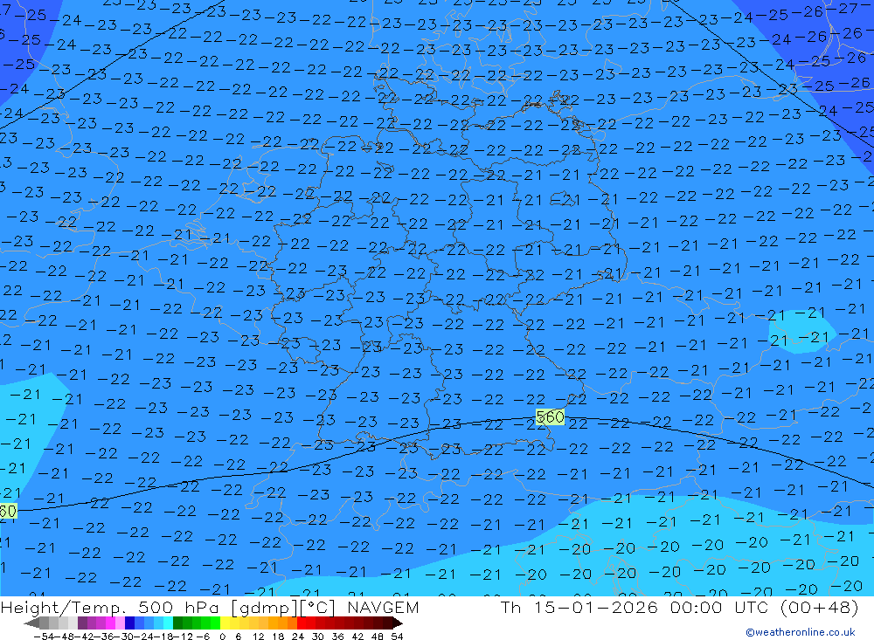
Task: Select the dark blue swatch at -30
Action: (130, 623)
